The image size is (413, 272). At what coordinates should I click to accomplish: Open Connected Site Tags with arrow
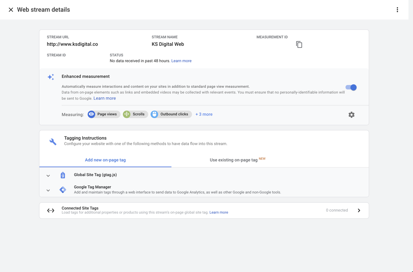[x=359, y=211]
